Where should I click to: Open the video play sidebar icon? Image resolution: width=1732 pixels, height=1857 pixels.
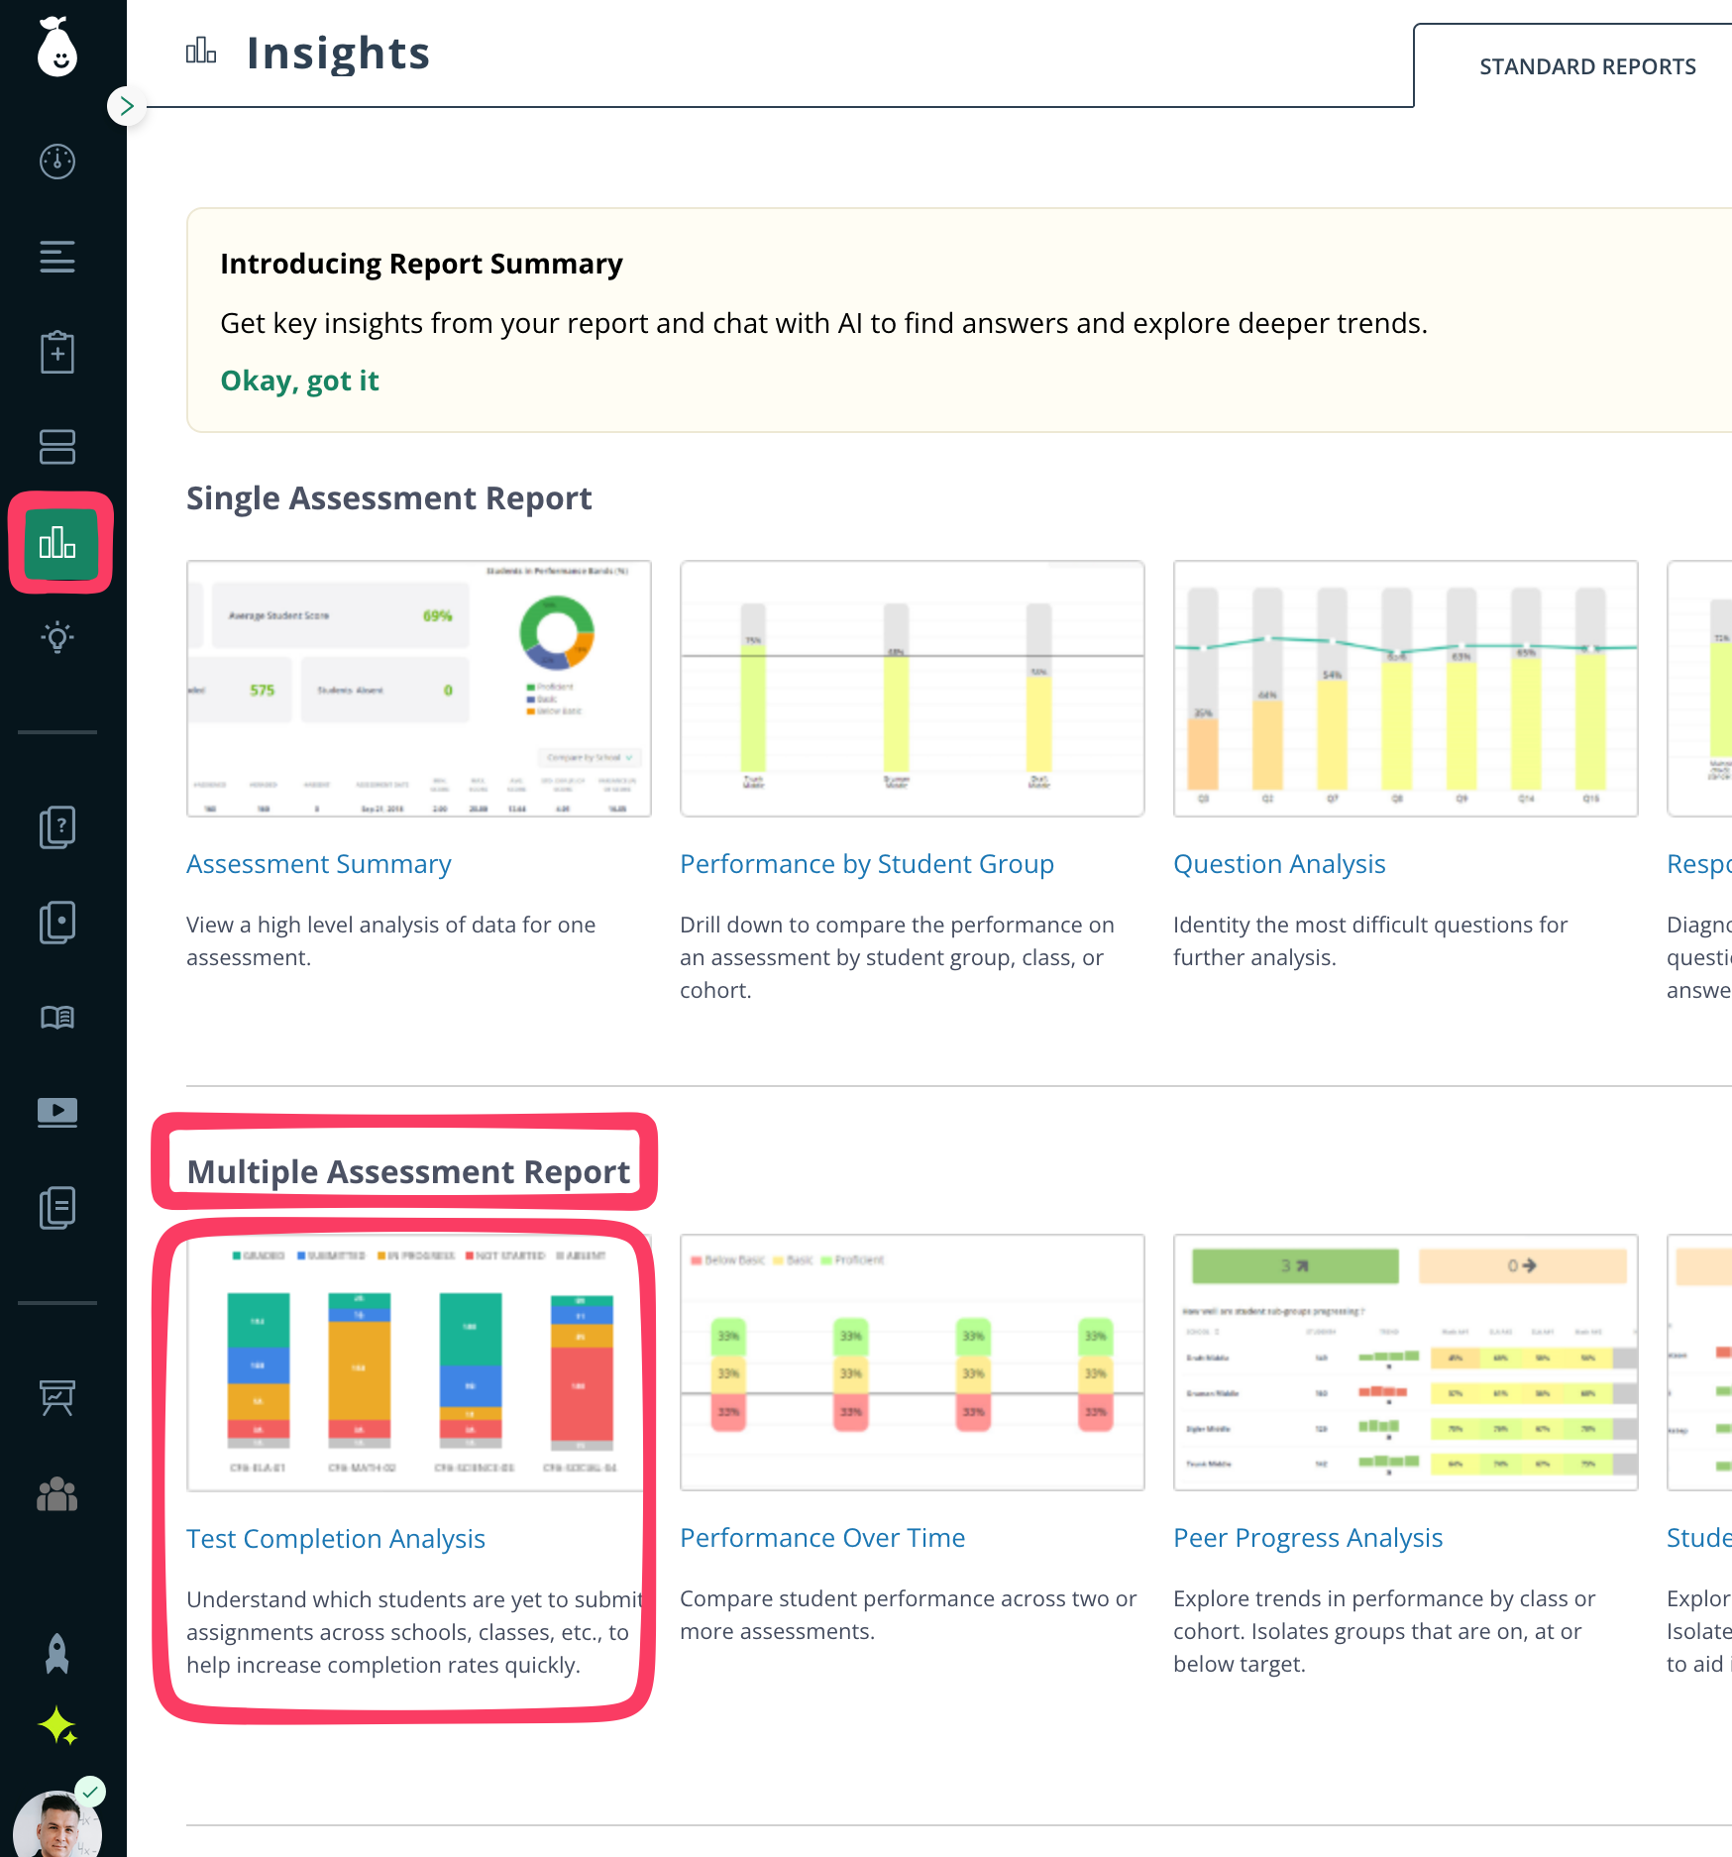57,1113
